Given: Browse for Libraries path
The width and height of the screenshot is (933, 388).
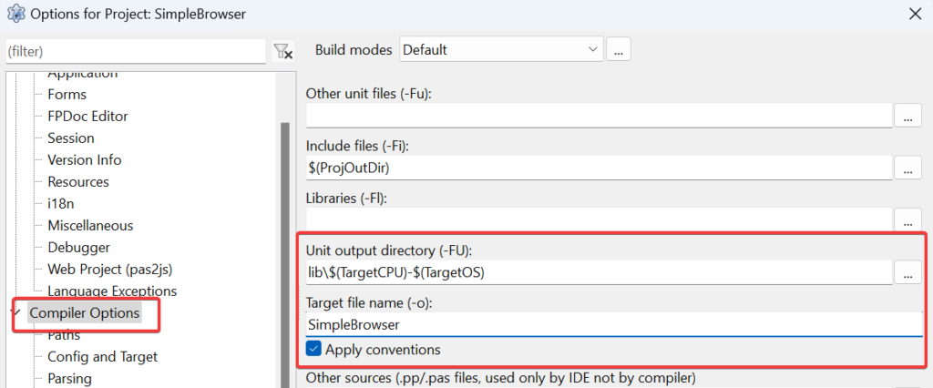Looking at the screenshot, I should point(907,220).
